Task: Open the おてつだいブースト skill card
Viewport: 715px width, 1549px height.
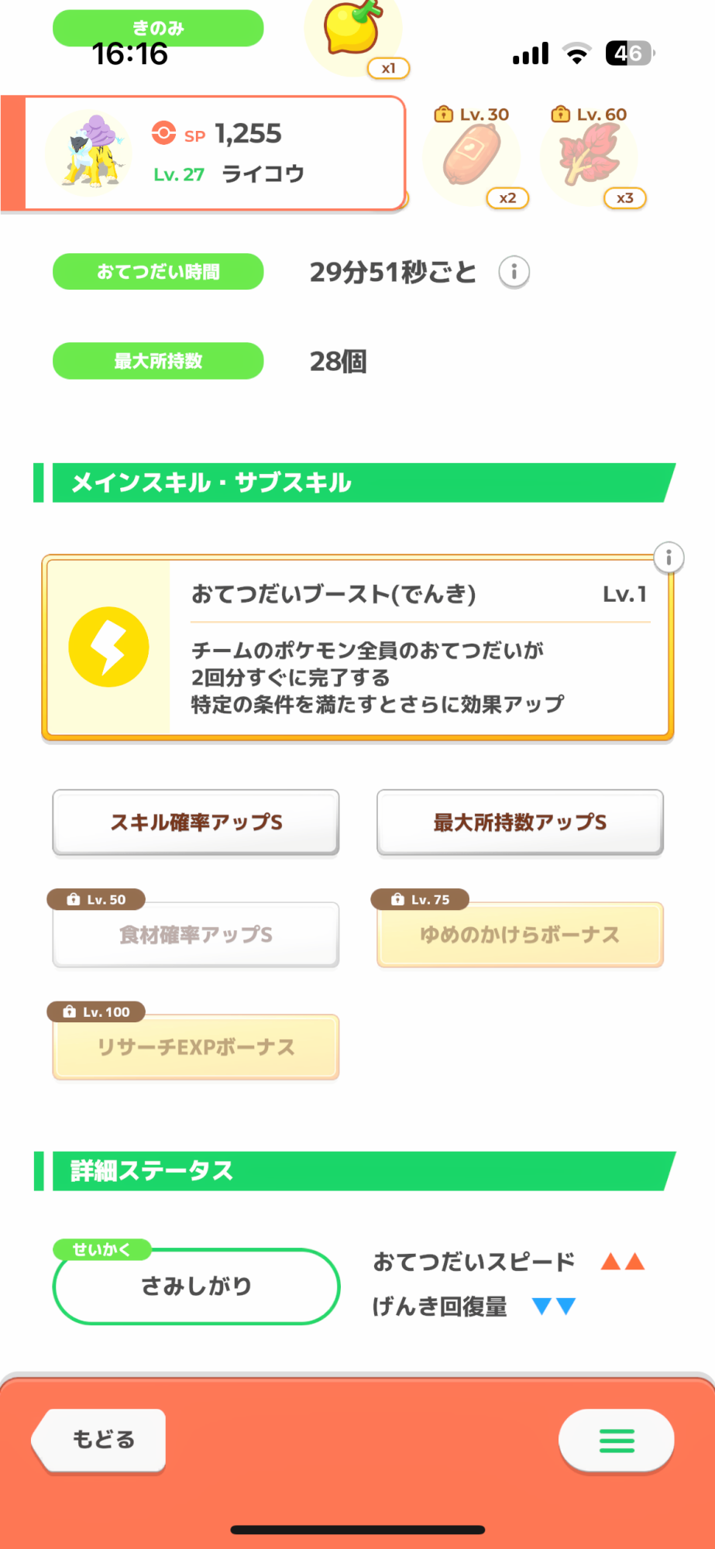Action: coord(418,649)
